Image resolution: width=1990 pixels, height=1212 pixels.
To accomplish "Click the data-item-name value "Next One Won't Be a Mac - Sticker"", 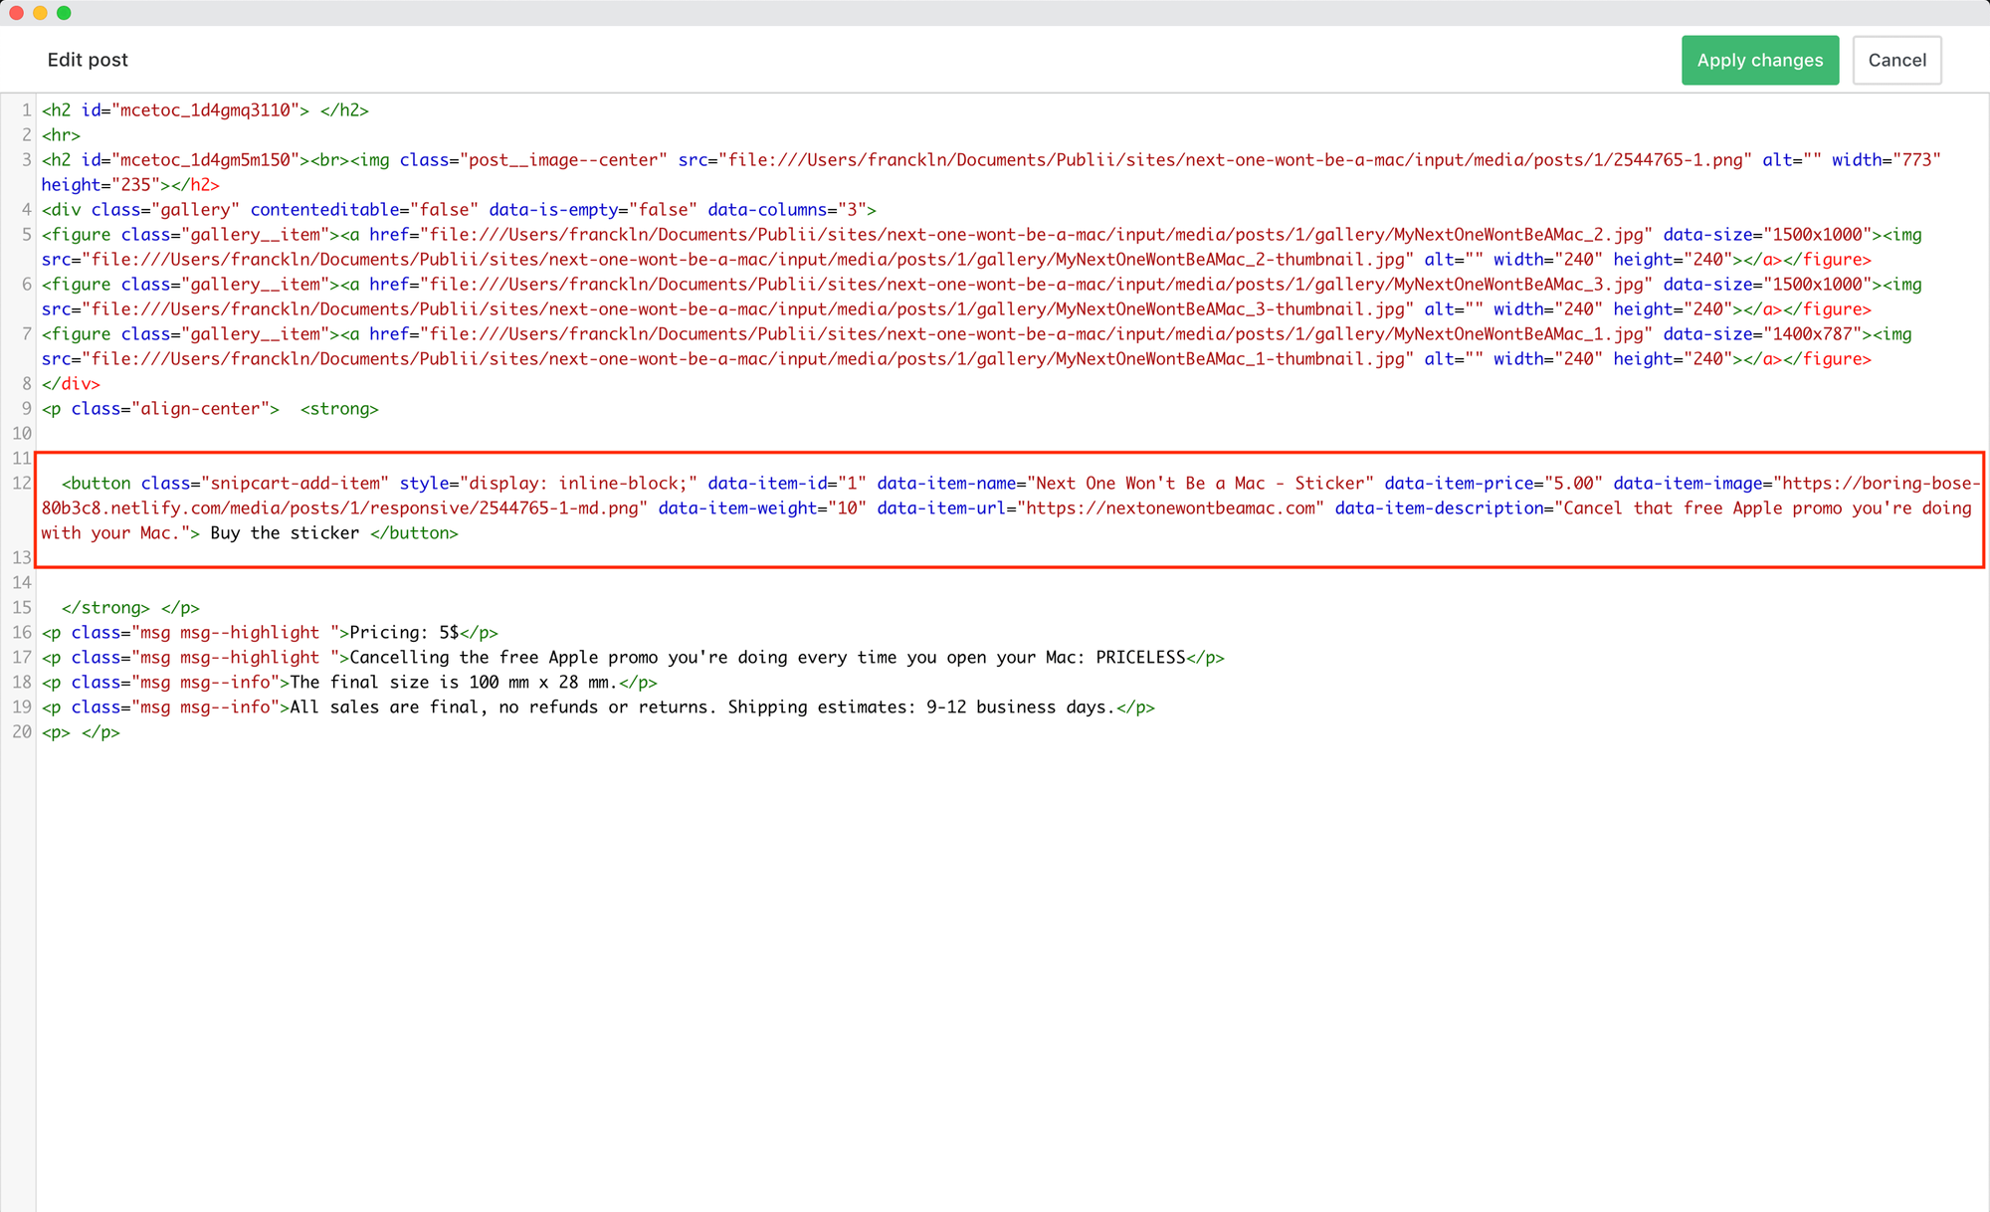I will click(x=1200, y=484).
